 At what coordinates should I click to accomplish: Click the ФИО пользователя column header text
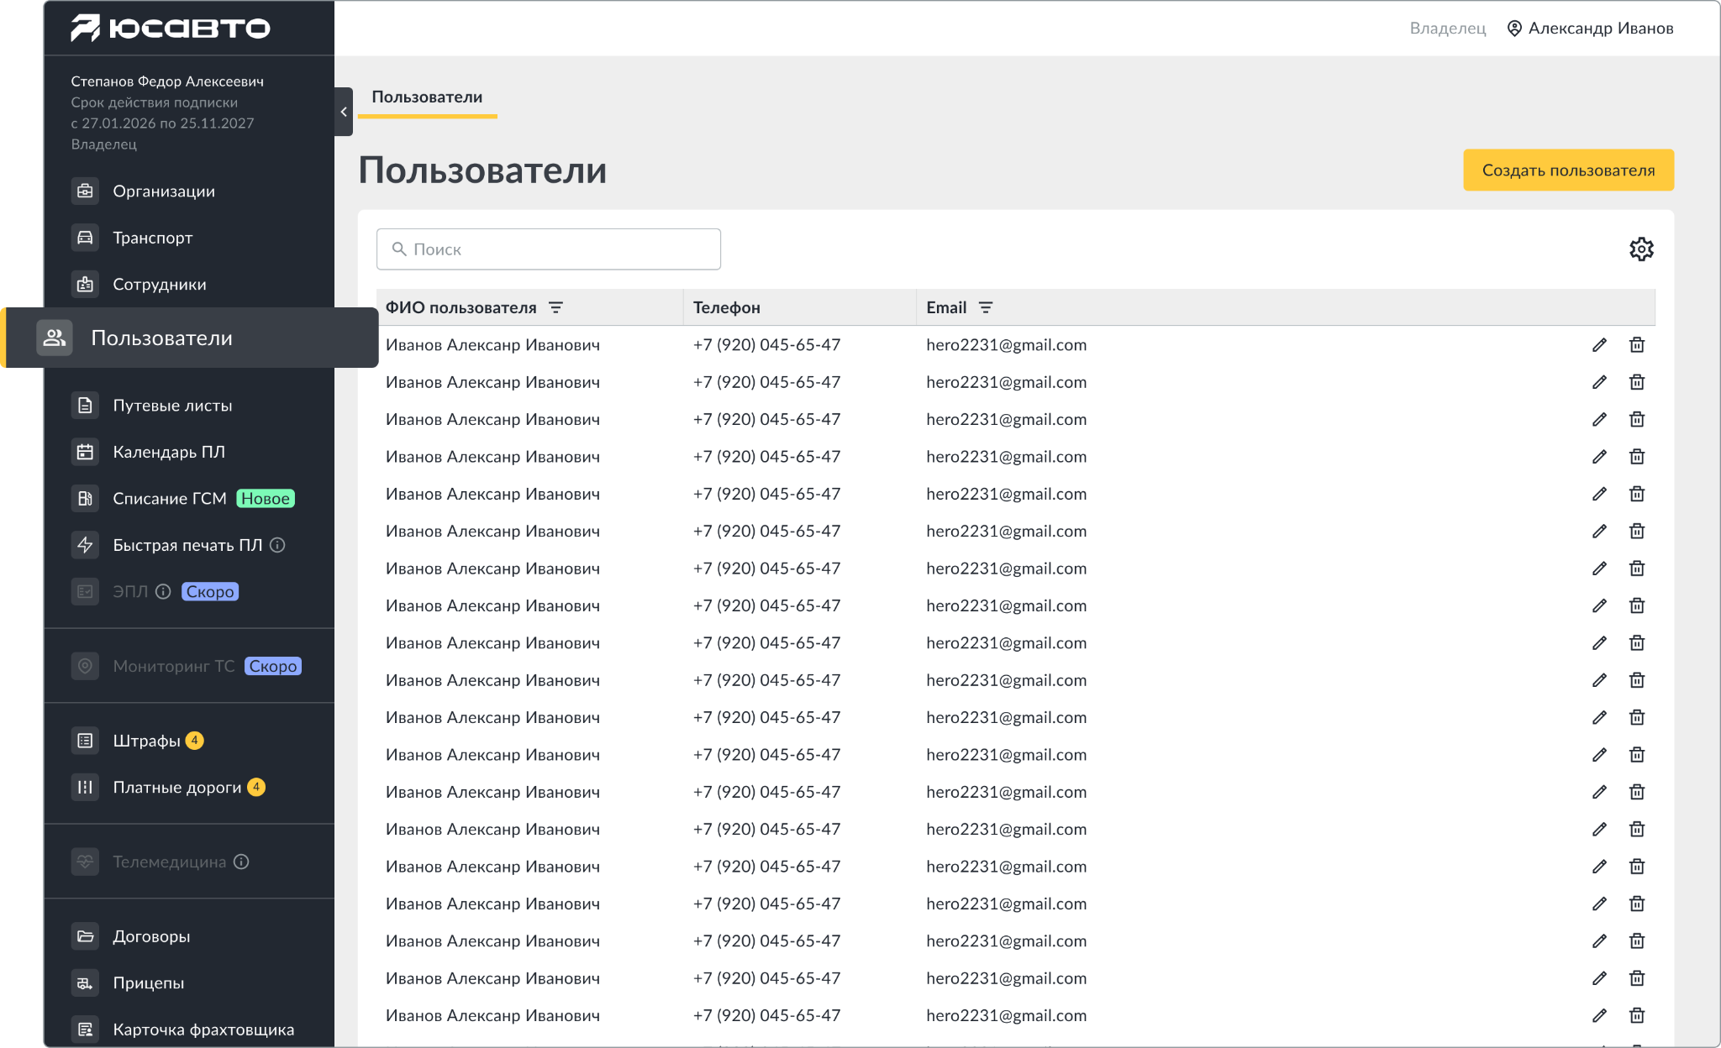pyautogui.click(x=461, y=307)
